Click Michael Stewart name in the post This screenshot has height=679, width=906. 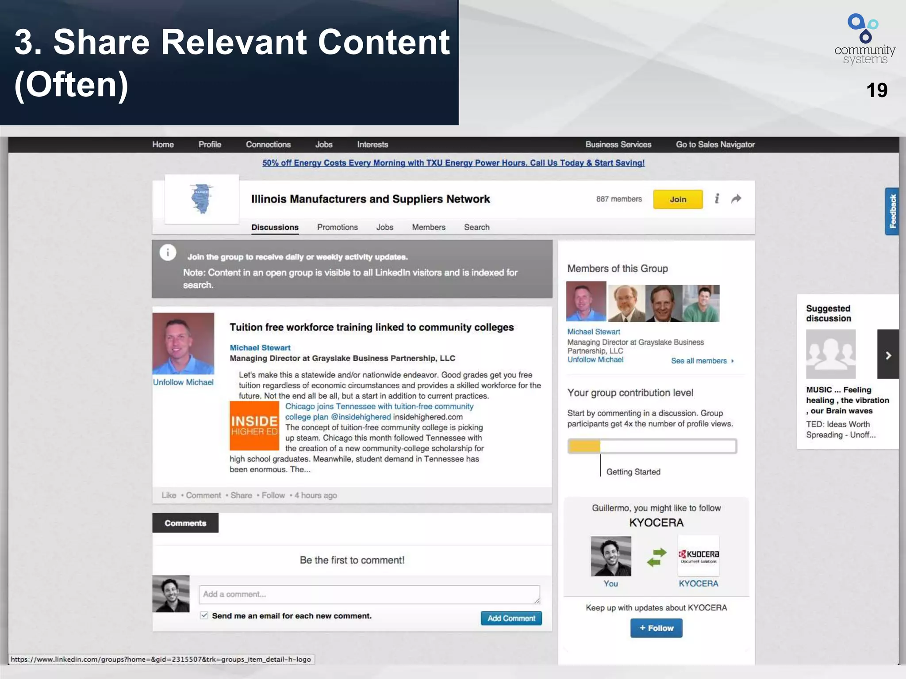(x=260, y=348)
